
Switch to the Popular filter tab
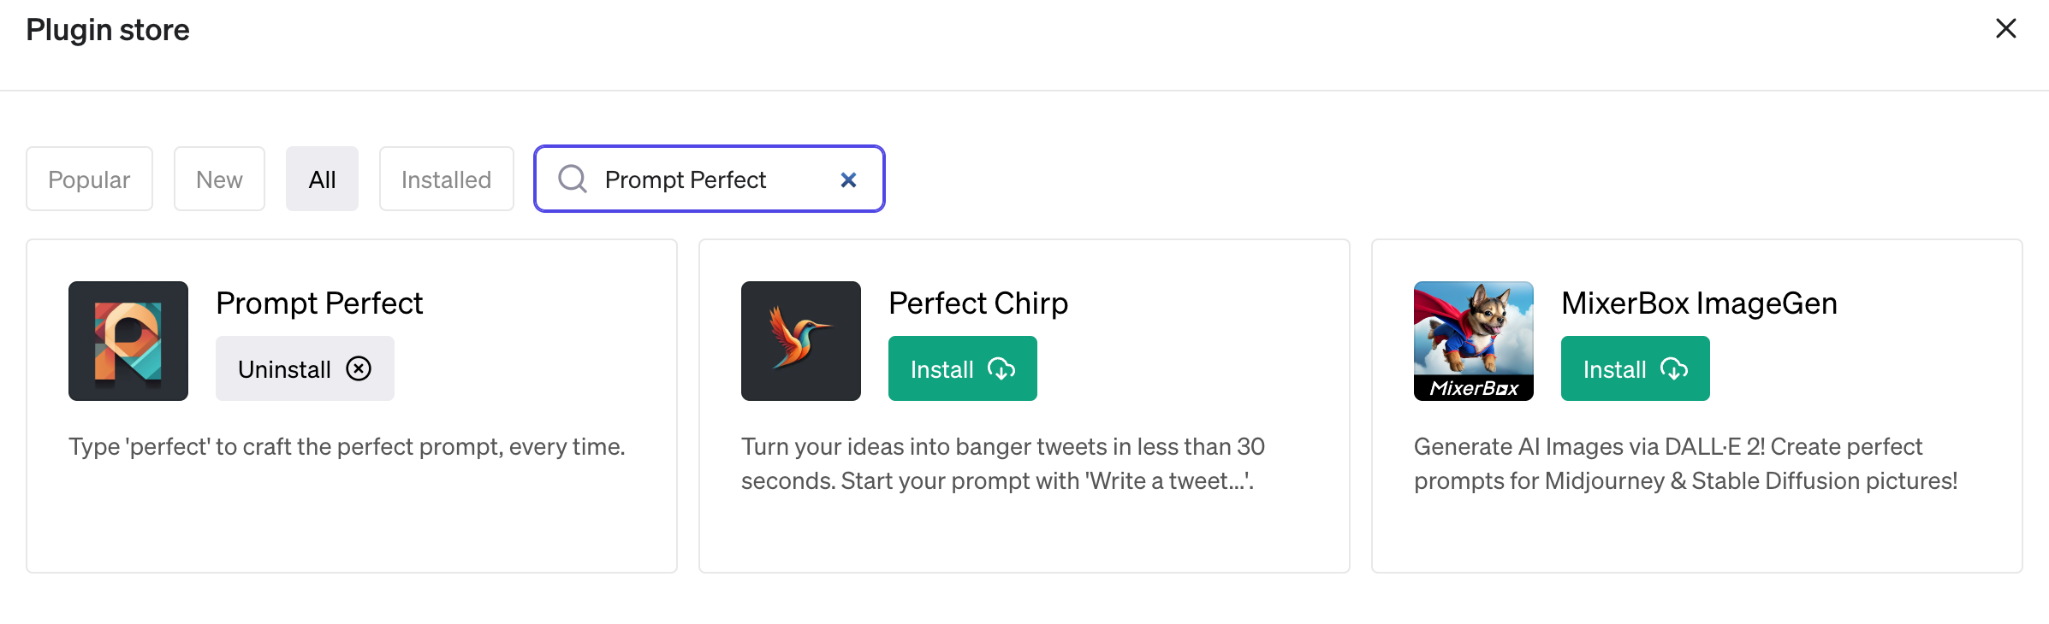pos(89,179)
